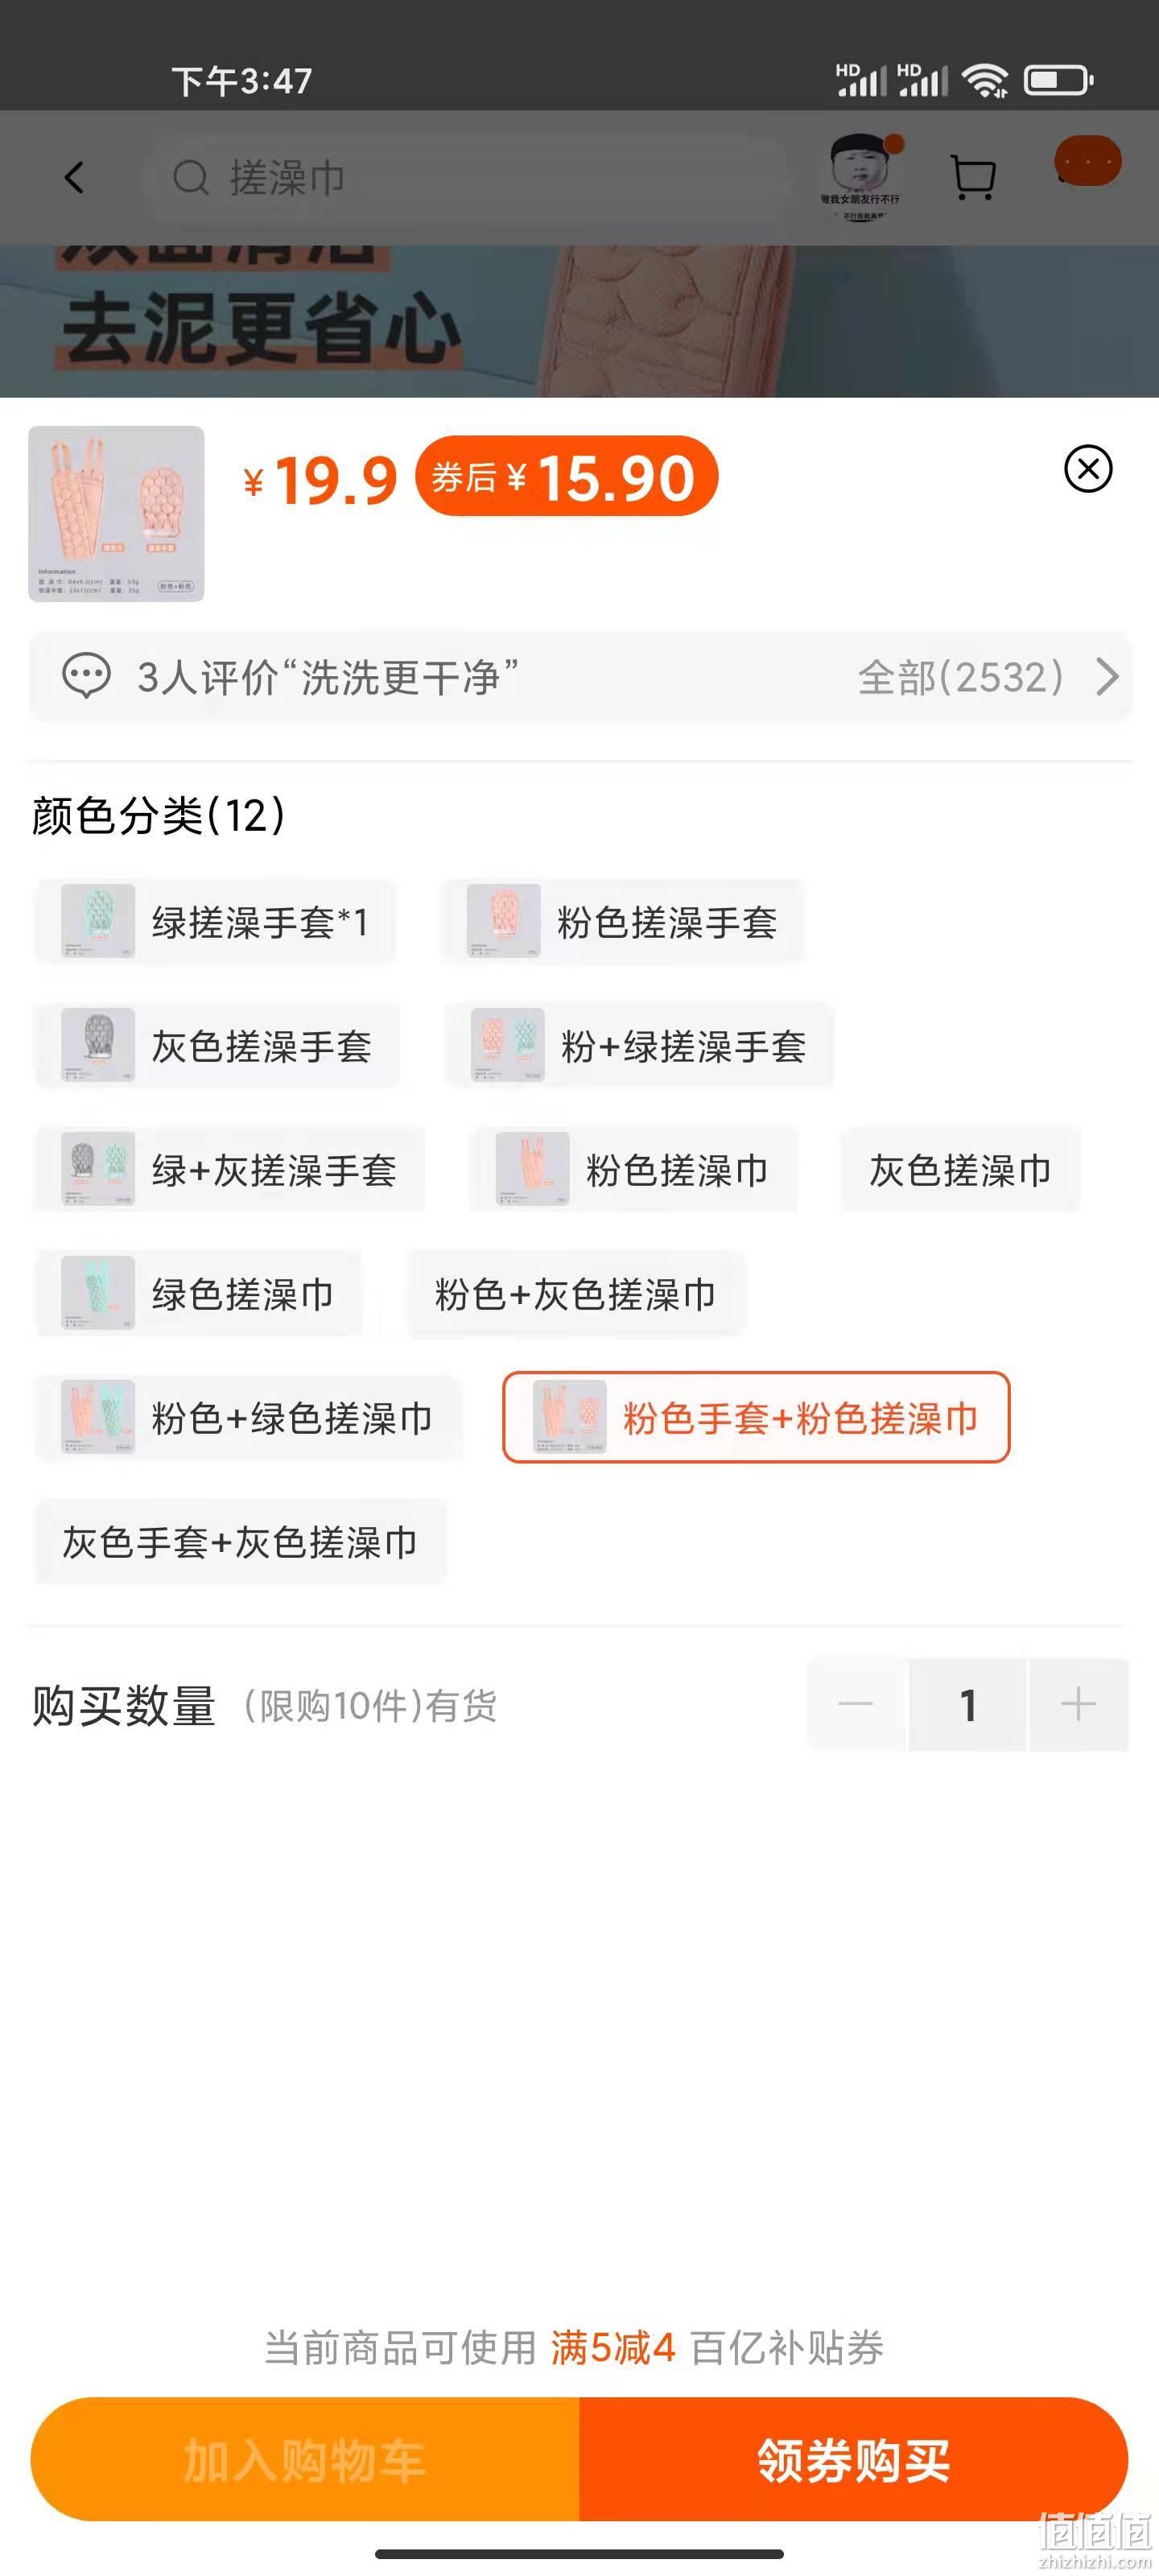Tap the search field 搓澡巾
Screen dimensions: 1159x2576
[465, 178]
